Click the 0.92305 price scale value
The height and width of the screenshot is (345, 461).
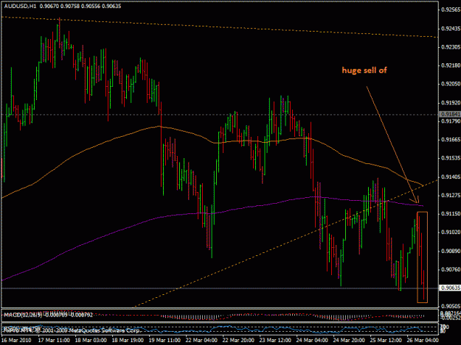click(451, 47)
